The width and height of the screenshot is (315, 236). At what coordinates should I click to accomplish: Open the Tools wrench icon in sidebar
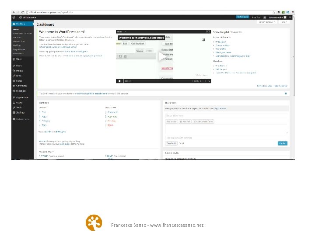click(x=14, y=108)
